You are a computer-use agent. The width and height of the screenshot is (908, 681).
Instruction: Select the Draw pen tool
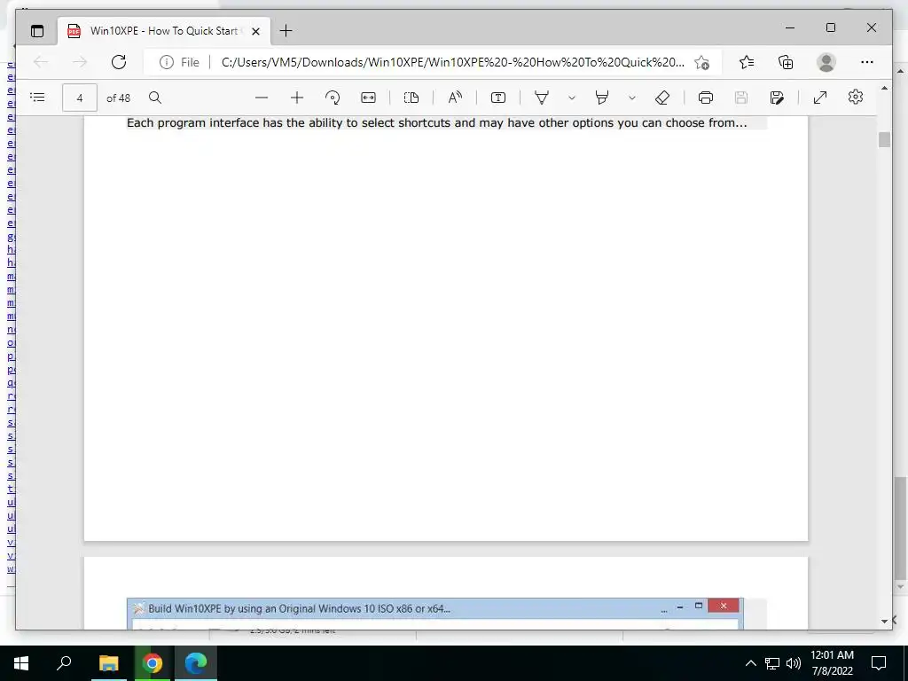tap(542, 98)
